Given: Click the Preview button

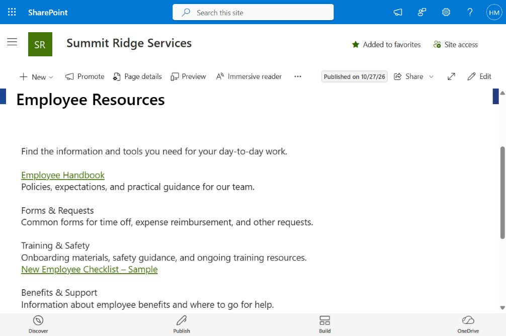Looking at the screenshot, I should [188, 76].
